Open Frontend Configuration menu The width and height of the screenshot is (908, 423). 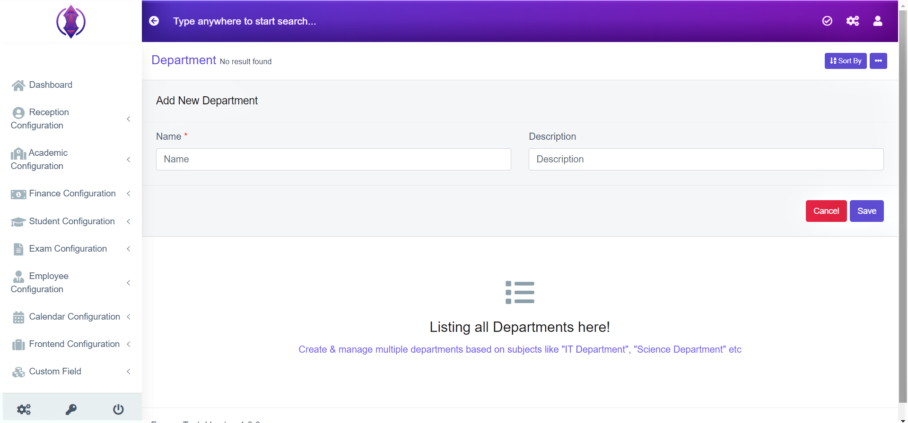coord(71,344)
